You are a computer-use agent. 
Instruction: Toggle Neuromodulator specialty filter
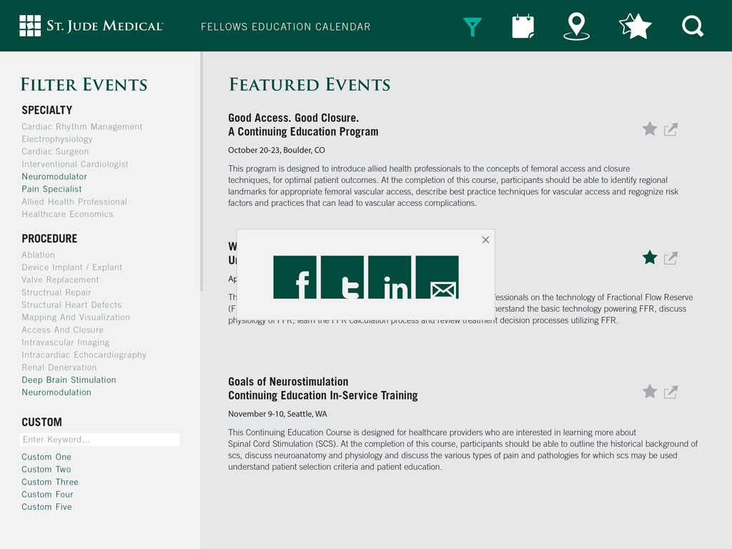(54, 177)
